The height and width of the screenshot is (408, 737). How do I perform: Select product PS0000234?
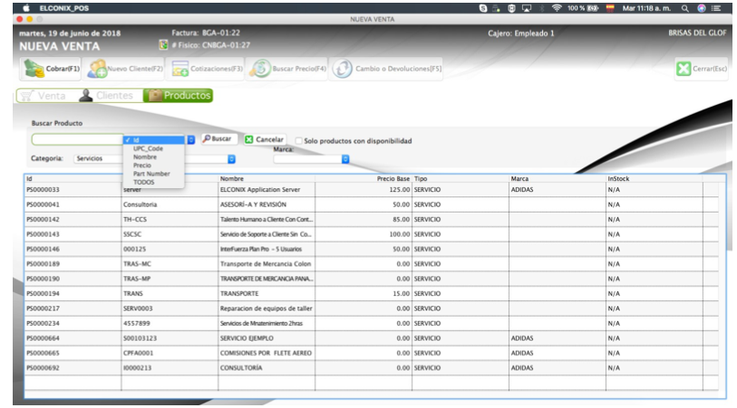372,323
